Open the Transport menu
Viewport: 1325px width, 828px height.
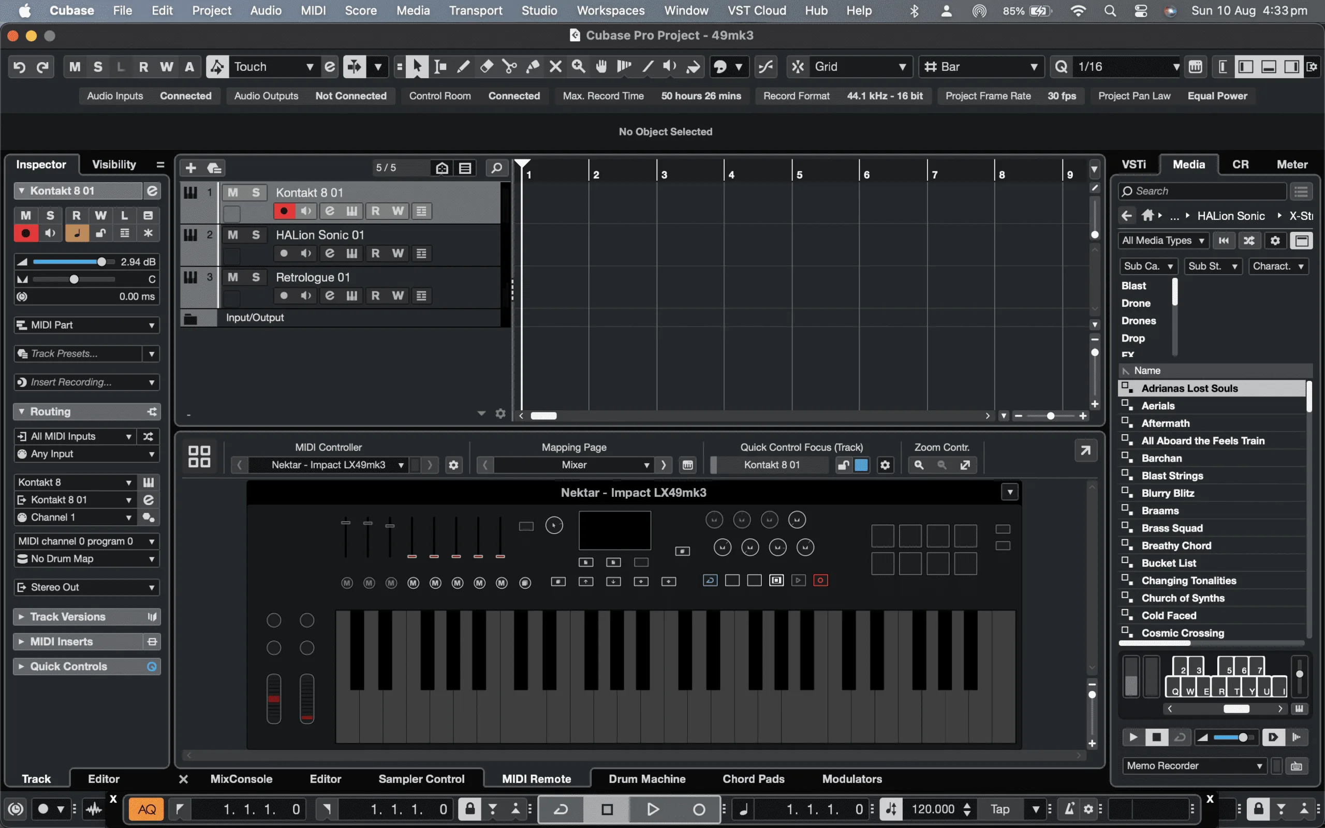point(475,10)
